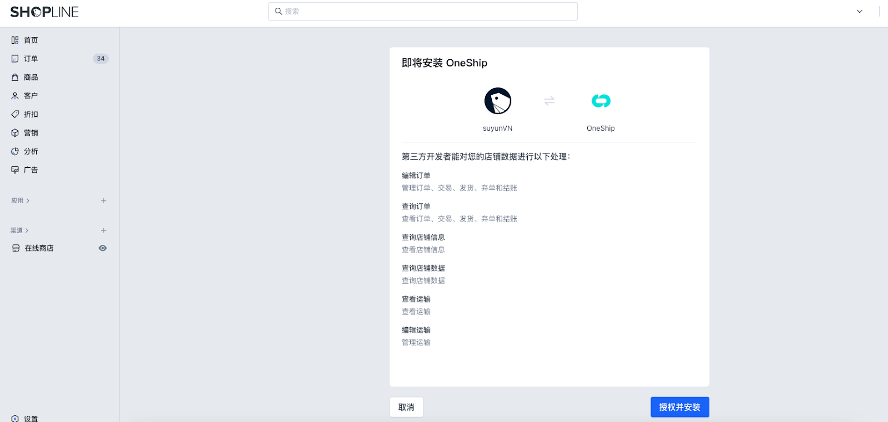Open the top-right account dropdown arrow
888x422 pixels.
coord(860,11)
